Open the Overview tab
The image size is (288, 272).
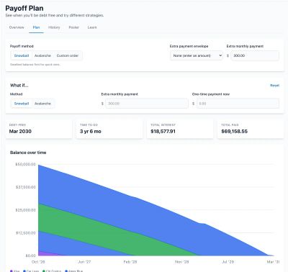coord(17,27)
